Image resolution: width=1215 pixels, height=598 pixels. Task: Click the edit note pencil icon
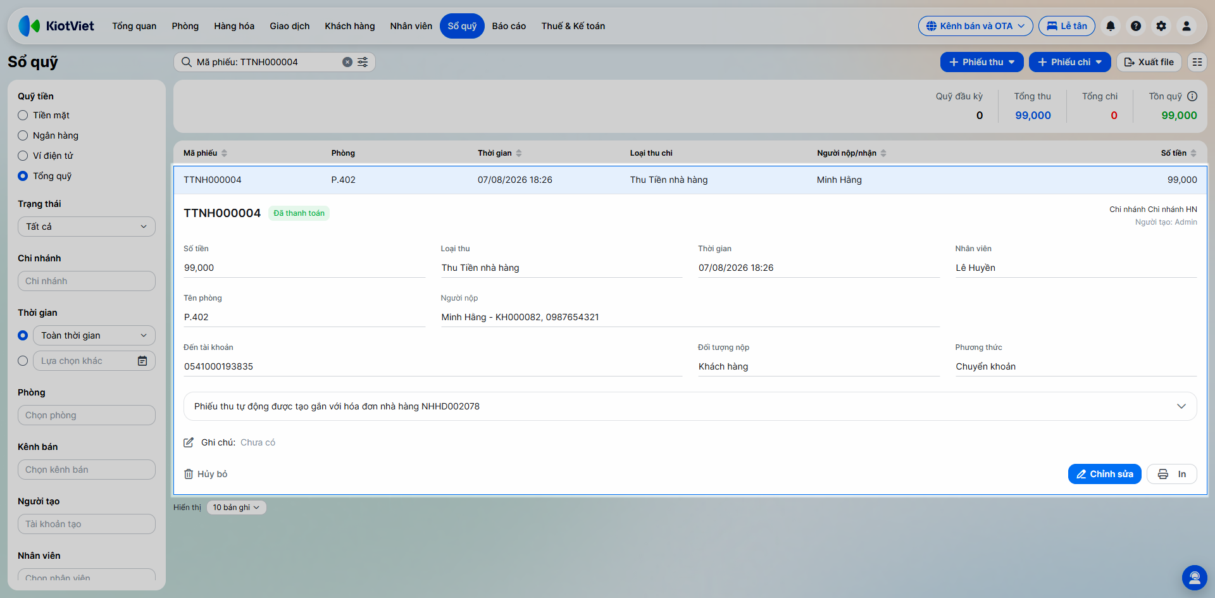[x=189, y=442]
